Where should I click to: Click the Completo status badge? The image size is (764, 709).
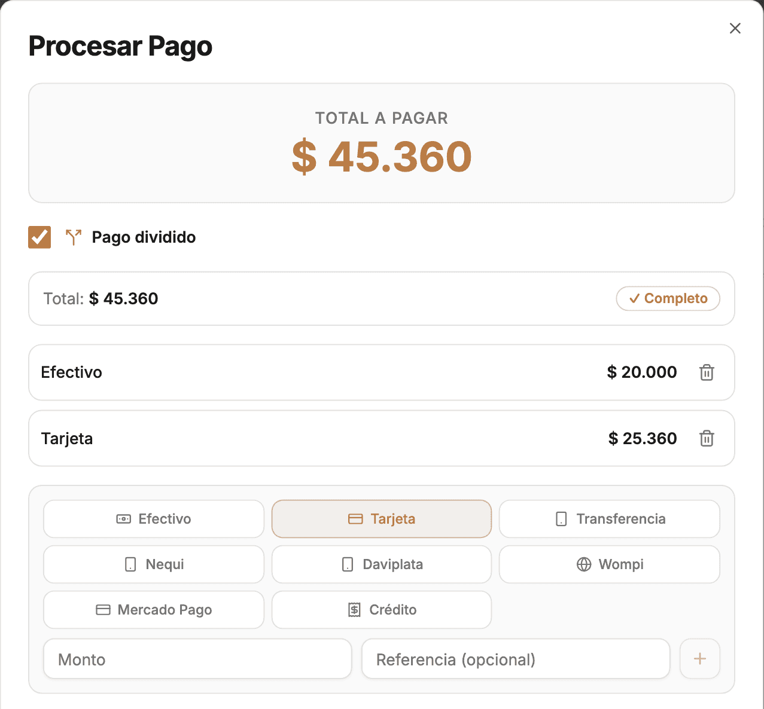pos(668,298)
